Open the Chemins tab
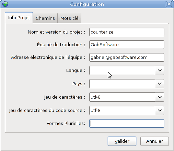 click(x=45, y=18)
